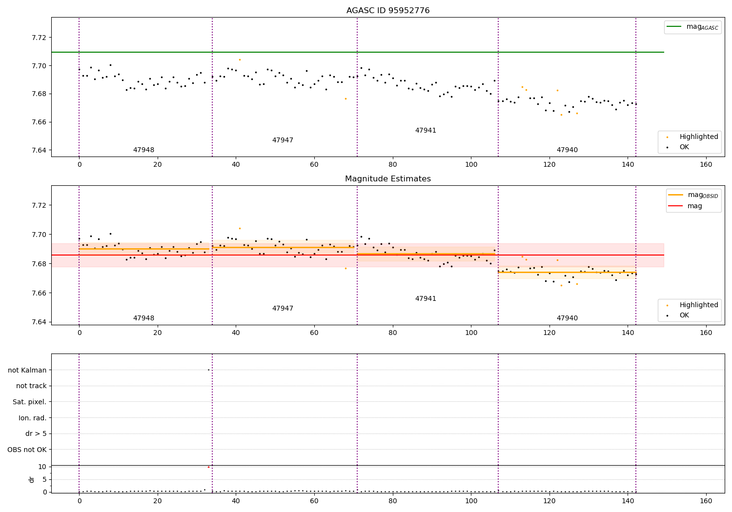The height and width of the screenshot is (512, 732).
Task: Click the 47947 label in Magnitude Estimates plot
Action: coord(283,309)
